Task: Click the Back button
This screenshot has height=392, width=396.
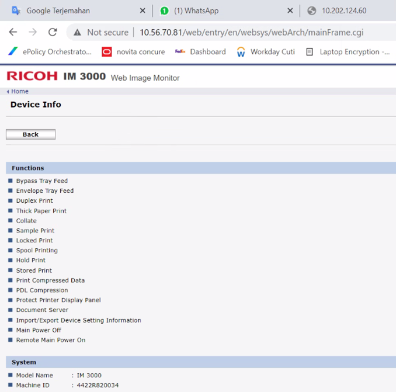Action: pyautogui.click(x=30, y=134)
